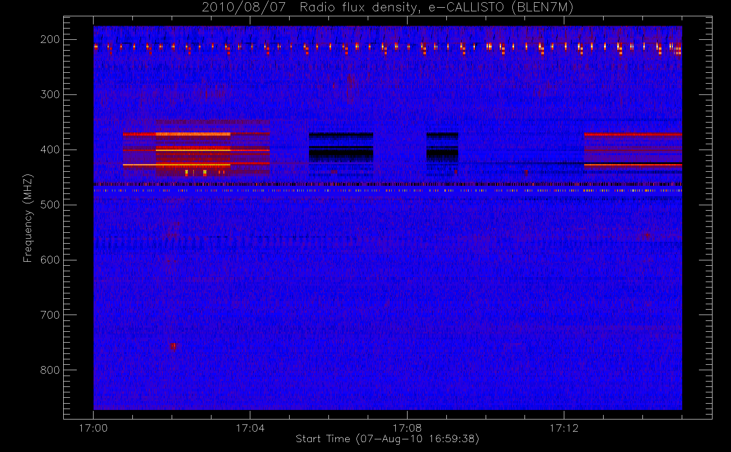This screenshot has width=731, height=452.
Task: Click the "Frequency (MHz)" y-axis label
Action: coord(28,218)
